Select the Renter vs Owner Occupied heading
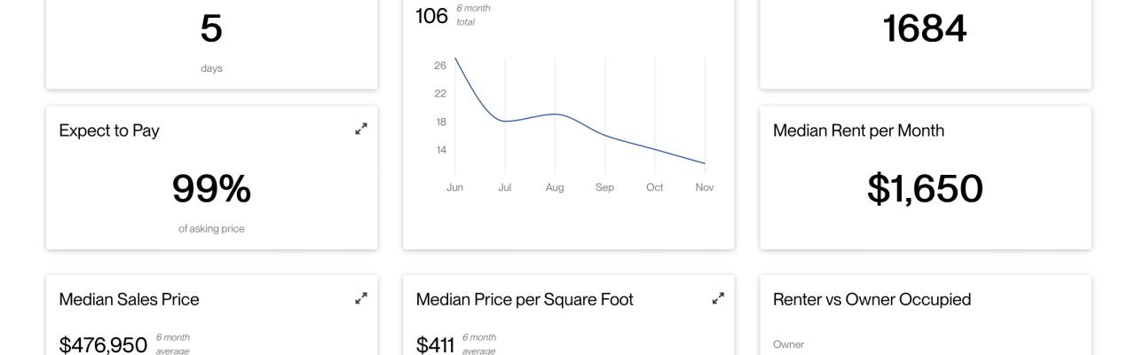1136x355 pixels. tap(872, 299)
